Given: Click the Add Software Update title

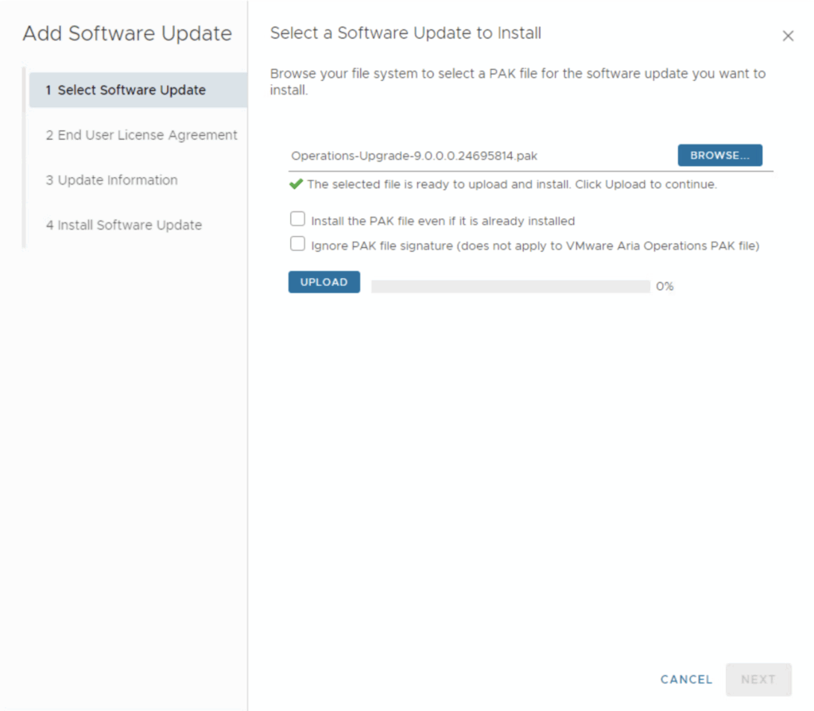Looking at the screenshot, I should tap(127, 34).
